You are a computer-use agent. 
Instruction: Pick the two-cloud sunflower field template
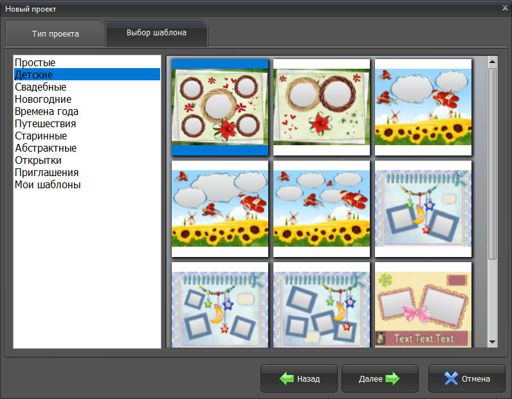coord(423,107)
